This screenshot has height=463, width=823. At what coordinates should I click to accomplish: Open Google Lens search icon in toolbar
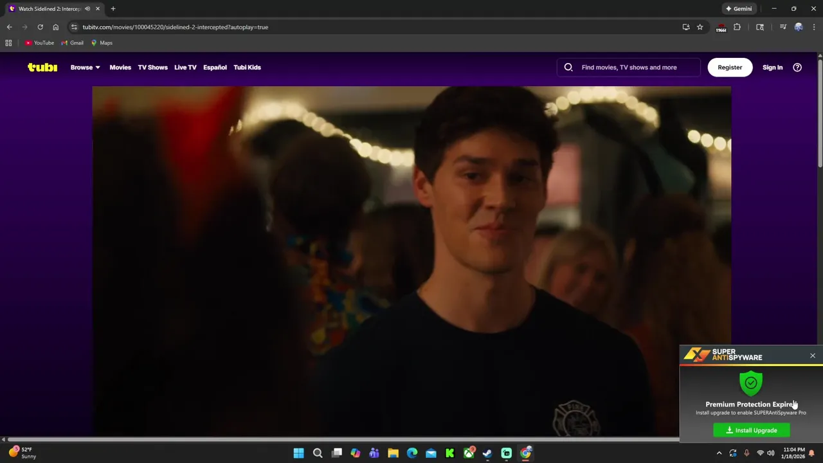click(x=760, y=27)
